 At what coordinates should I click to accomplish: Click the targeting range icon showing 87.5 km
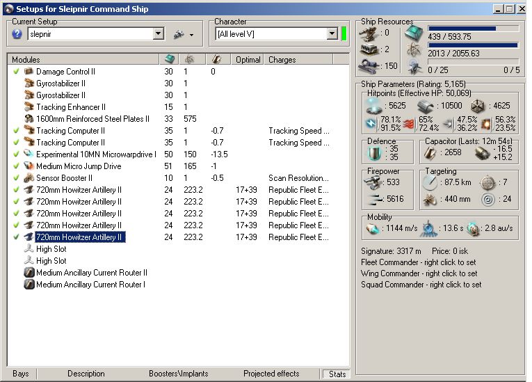pos(430,183)
